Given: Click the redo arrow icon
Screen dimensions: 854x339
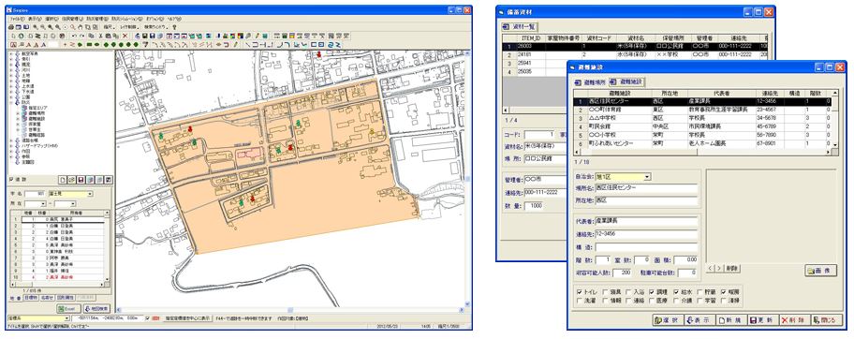Looking at the screenshot, I should pos(81,36).
